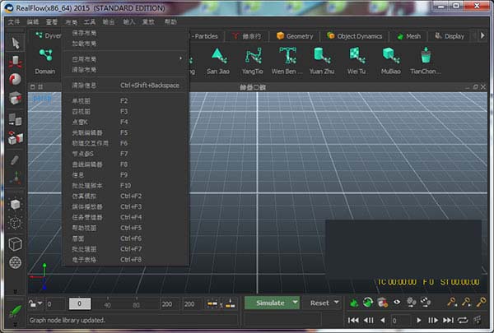Add a Yuan Zhu cylinder object

click(322, 62)
